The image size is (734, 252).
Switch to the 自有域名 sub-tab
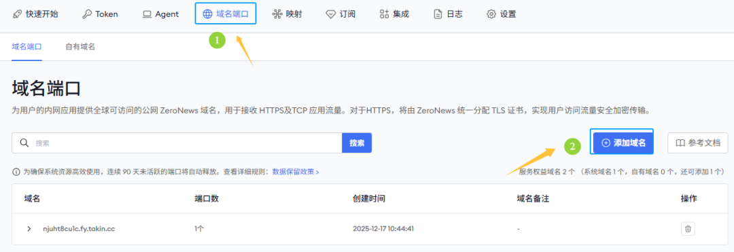tap(80, 47)
